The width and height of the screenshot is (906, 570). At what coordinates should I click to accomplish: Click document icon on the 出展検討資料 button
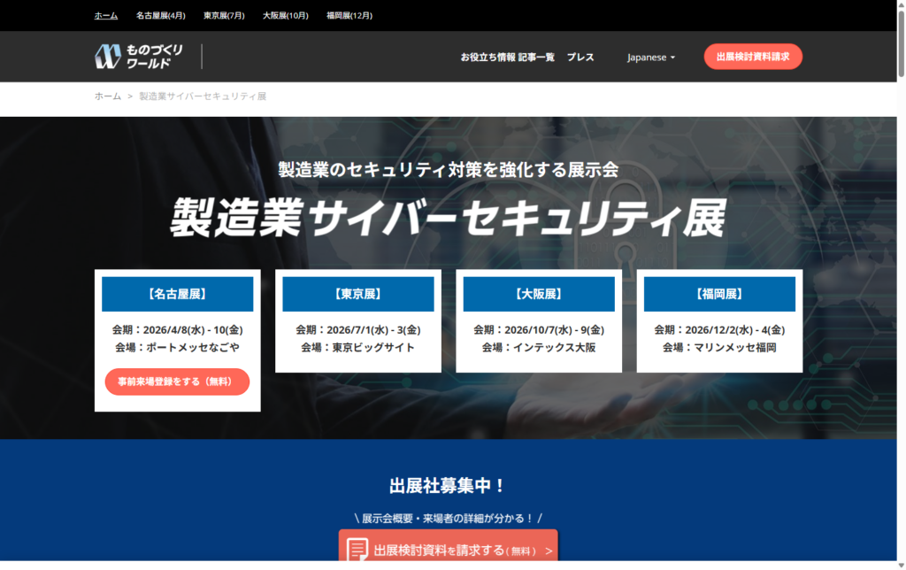tap(357, 550)
